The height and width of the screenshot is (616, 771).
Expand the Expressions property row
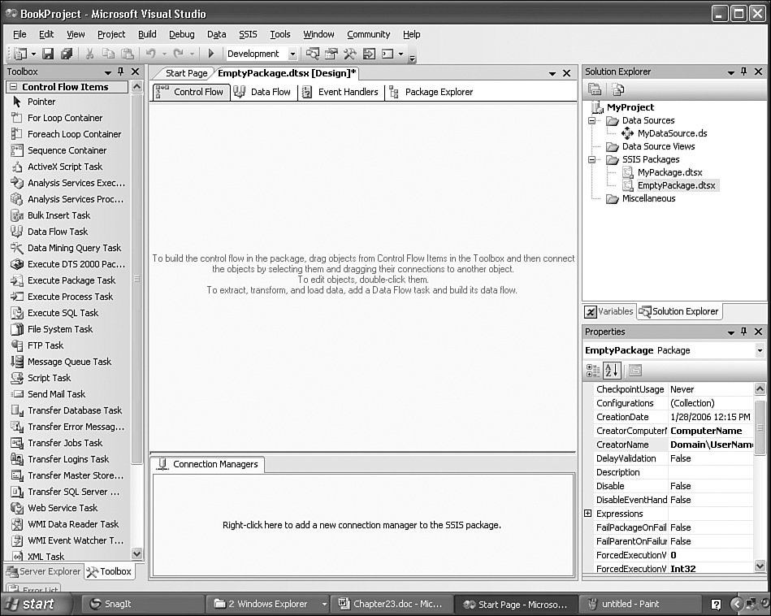click(x=587, y=513)
